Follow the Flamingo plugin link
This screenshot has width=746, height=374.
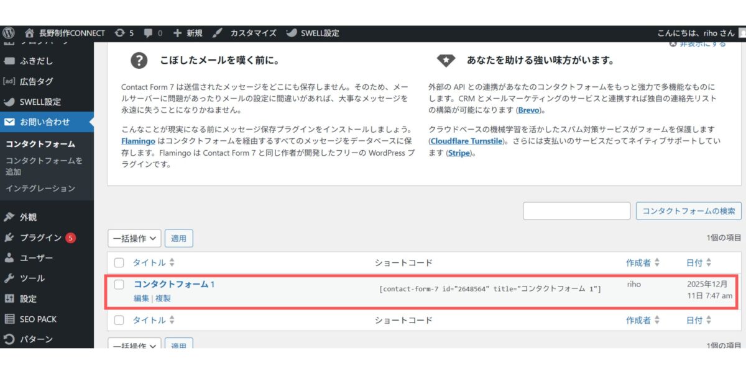coord(138,141)
